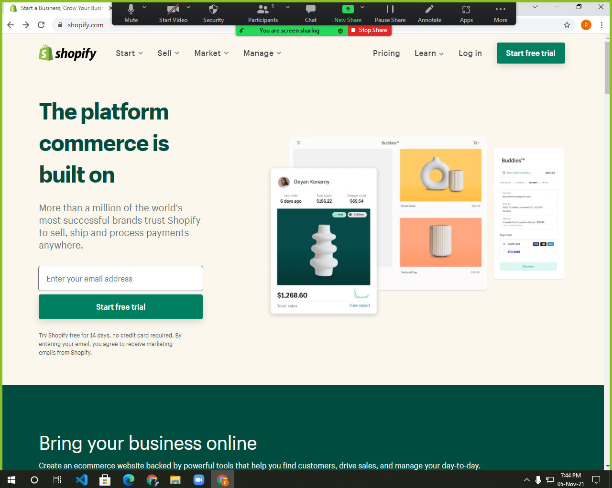Click Start free trial below email field

(x=120, y=307)
